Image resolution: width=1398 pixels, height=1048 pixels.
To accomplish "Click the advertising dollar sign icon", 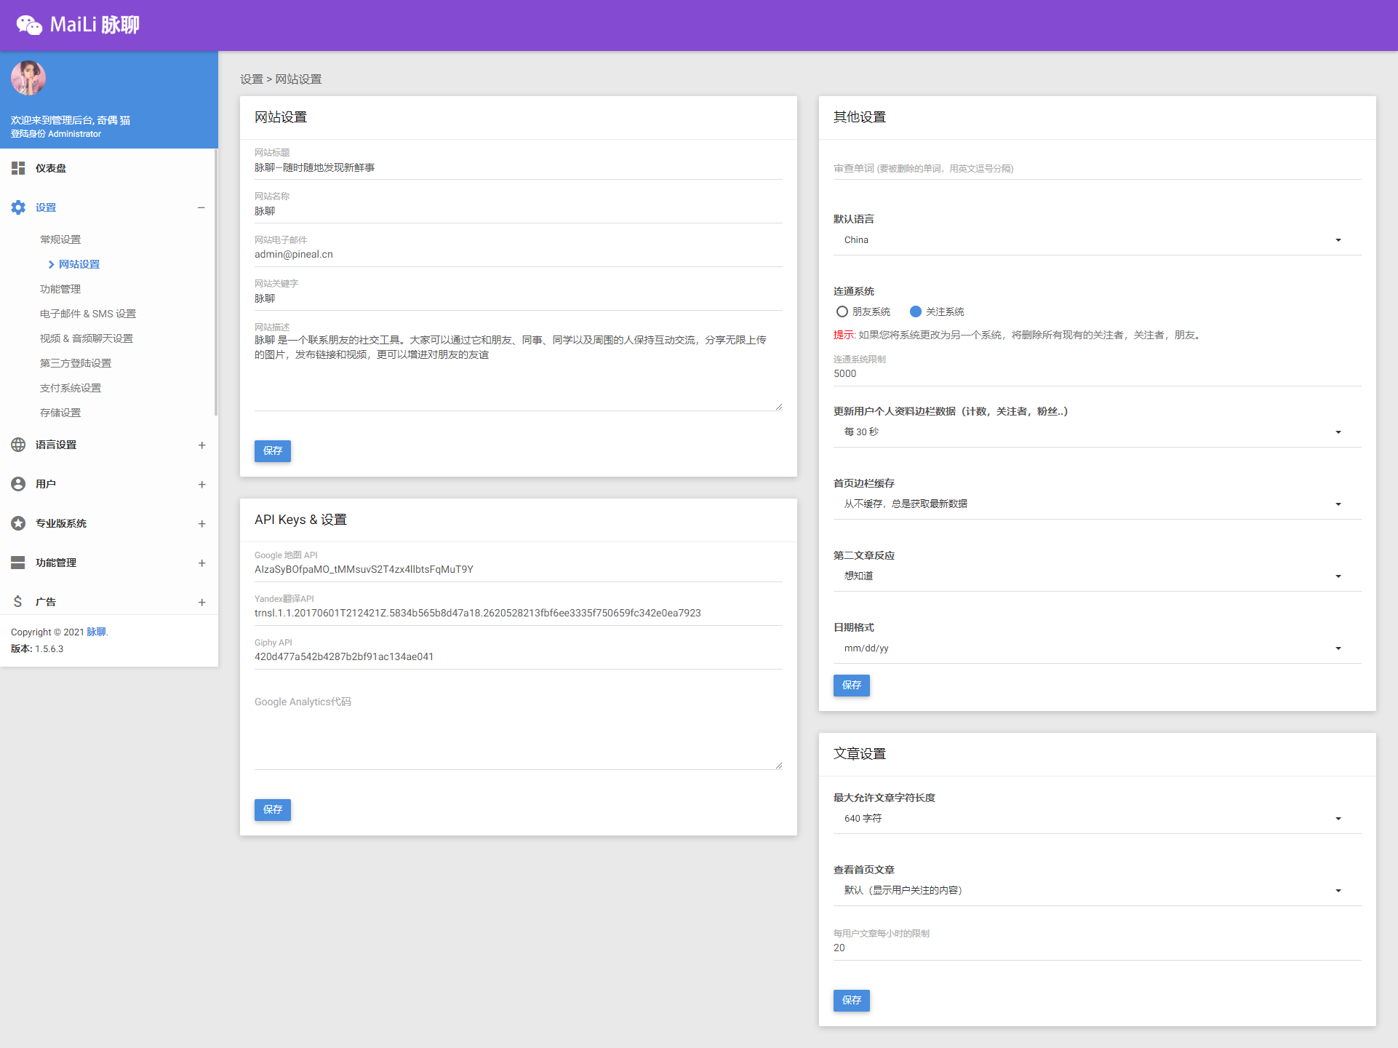I will pyautogui.click(x=18, y=602).
